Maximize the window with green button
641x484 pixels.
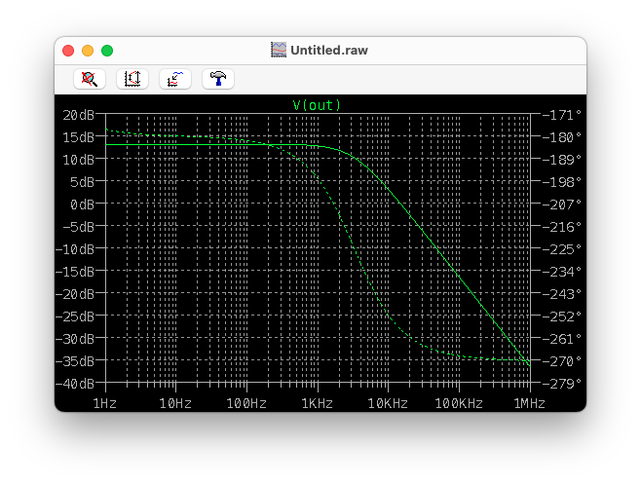coord(107,51)
